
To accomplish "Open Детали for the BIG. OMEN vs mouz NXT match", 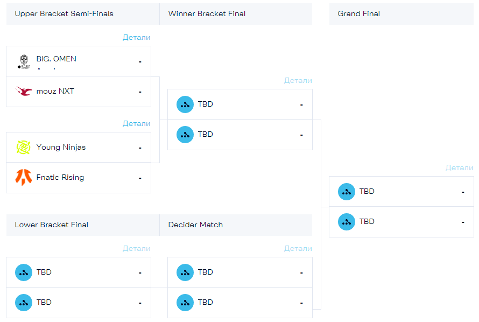I will click(137, 37).
